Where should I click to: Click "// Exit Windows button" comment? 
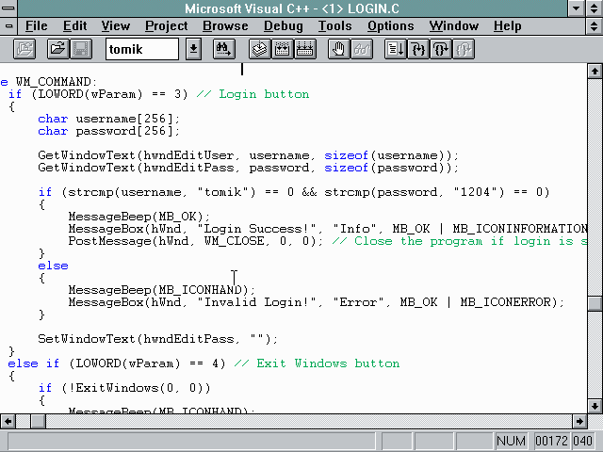coord(317,364)
